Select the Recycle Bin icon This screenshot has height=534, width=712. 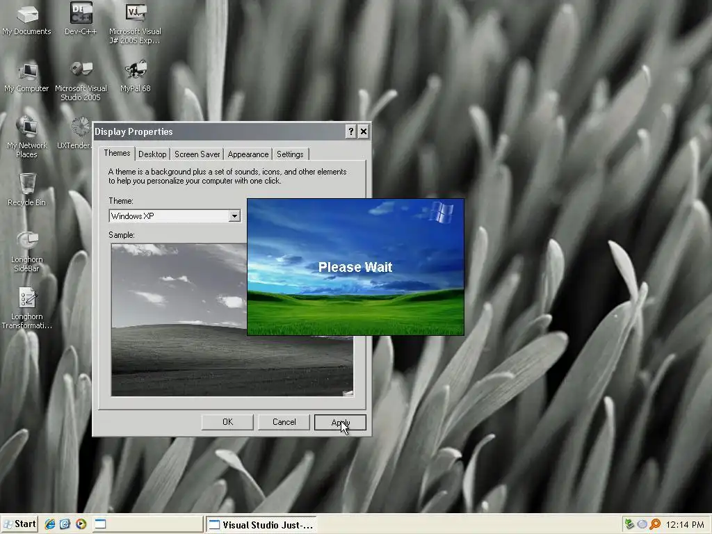point(27,190)
